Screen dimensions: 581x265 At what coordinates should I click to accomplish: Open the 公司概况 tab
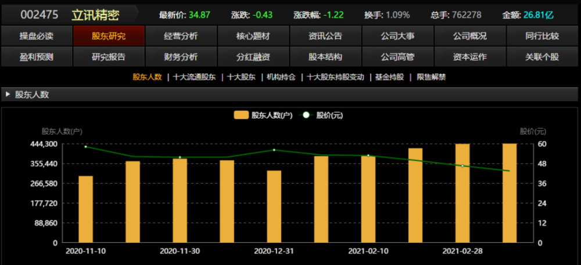470,36
